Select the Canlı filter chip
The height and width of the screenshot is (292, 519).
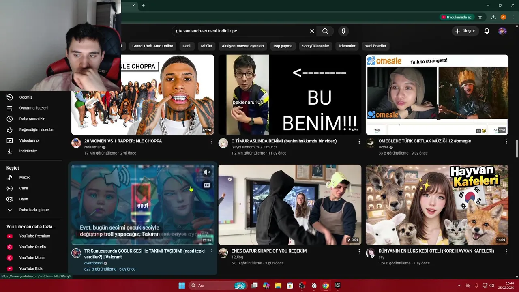tap(187, 46)
